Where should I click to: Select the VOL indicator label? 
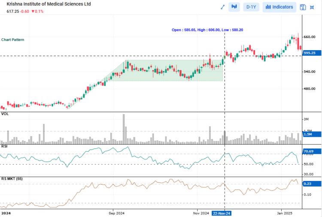[5, 114]
